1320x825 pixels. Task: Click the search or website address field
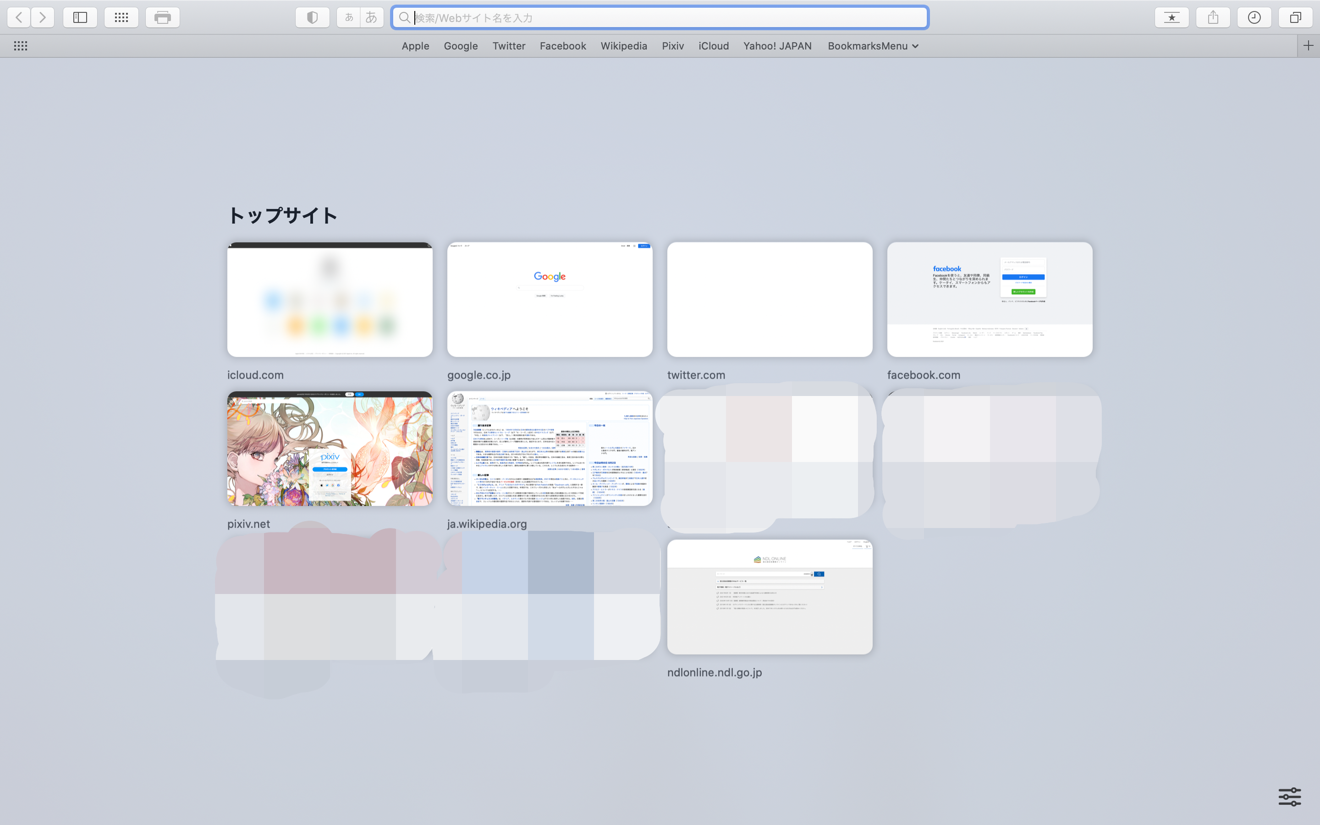point(660,17)
